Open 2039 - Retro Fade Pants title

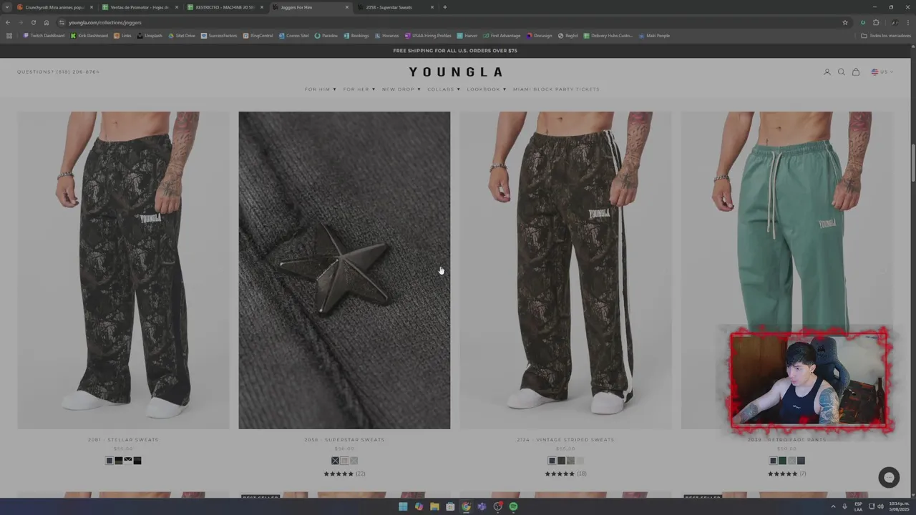pos(786,440)
